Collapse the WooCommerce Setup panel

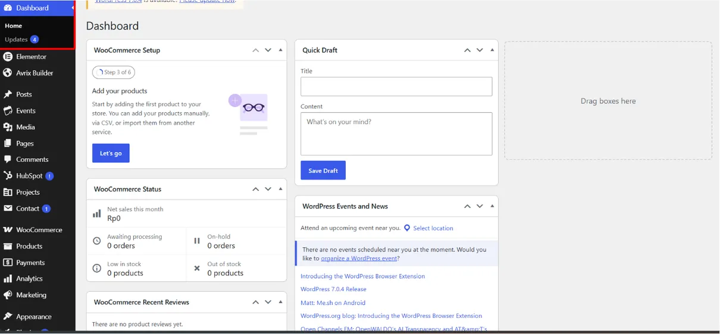[x=280, y=50]
